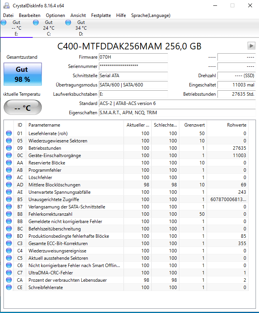This screenshot has width=259, height=313.
Task: Click the Gesamtzustand label
Action: pyautogui.click(x=22, y=57)
